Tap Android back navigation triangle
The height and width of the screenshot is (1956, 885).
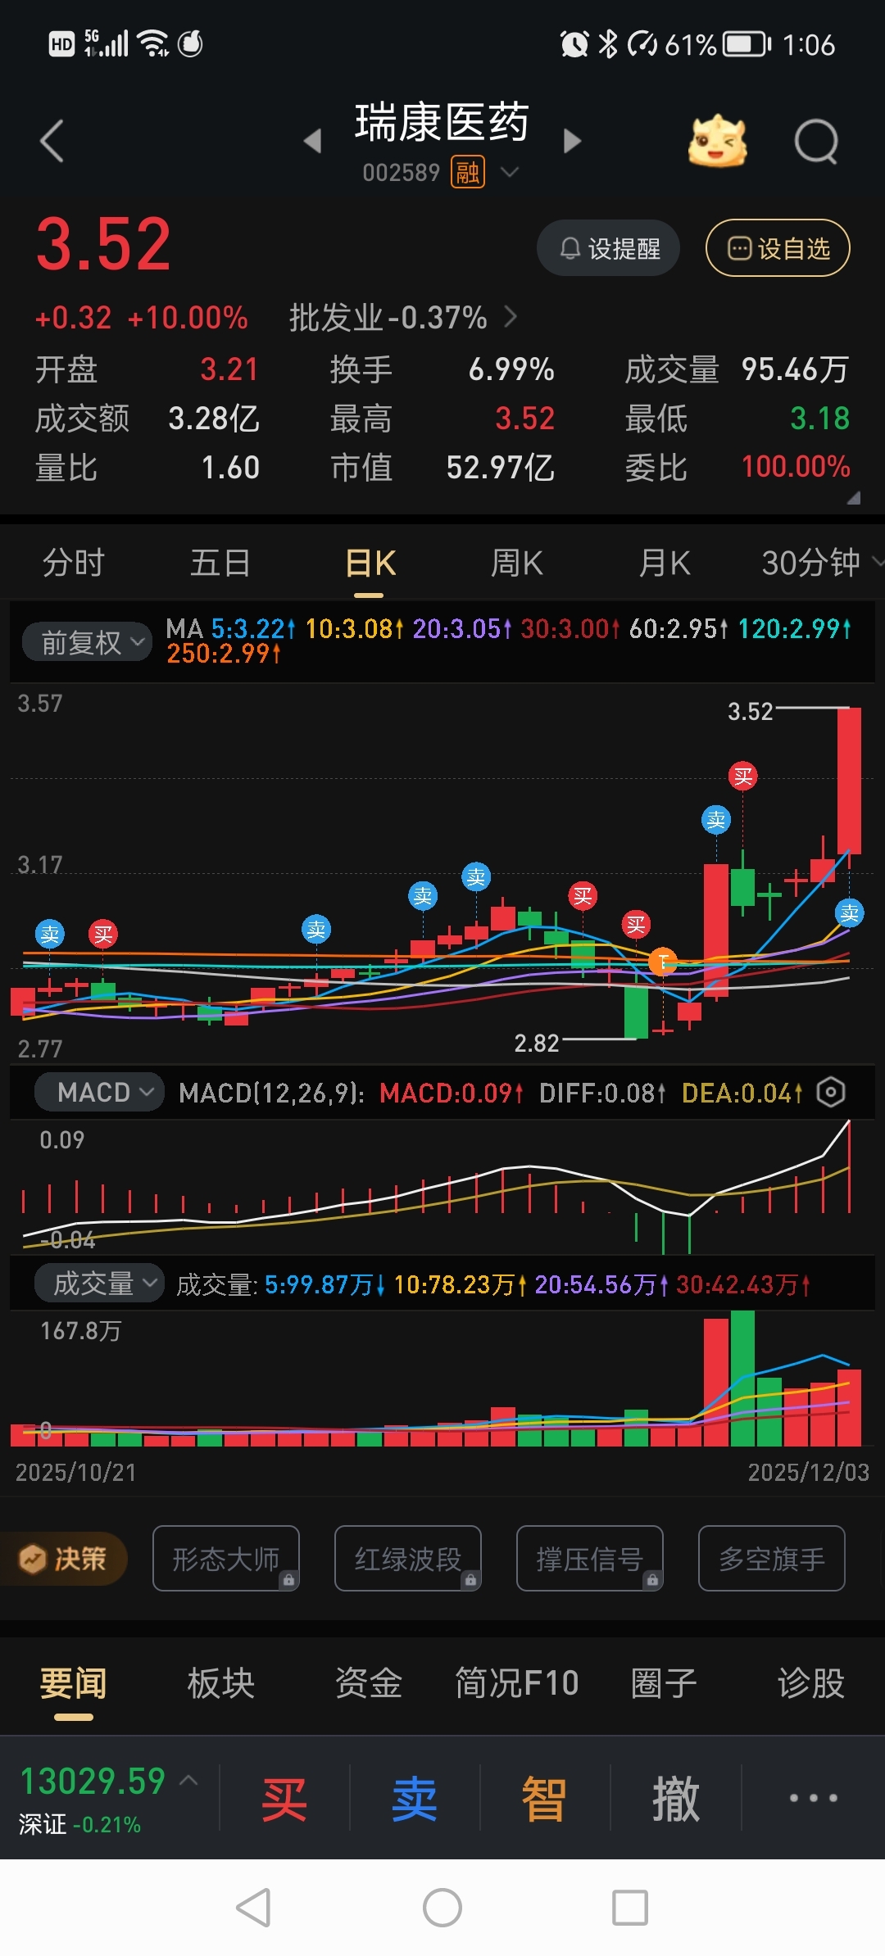click(x=253, y=1907)
